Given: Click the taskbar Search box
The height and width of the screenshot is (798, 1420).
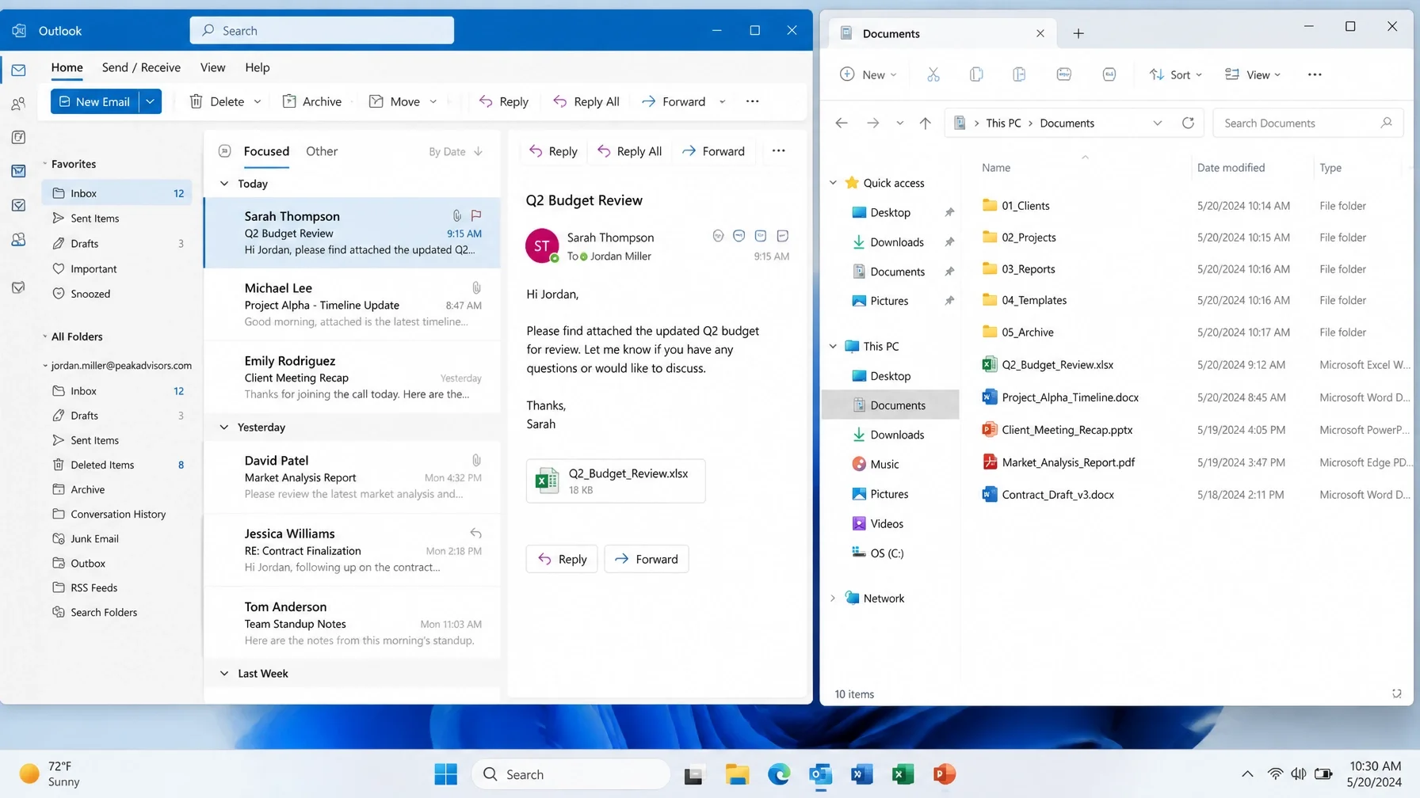Looking at the screenshot, I should tap(571, 774).
